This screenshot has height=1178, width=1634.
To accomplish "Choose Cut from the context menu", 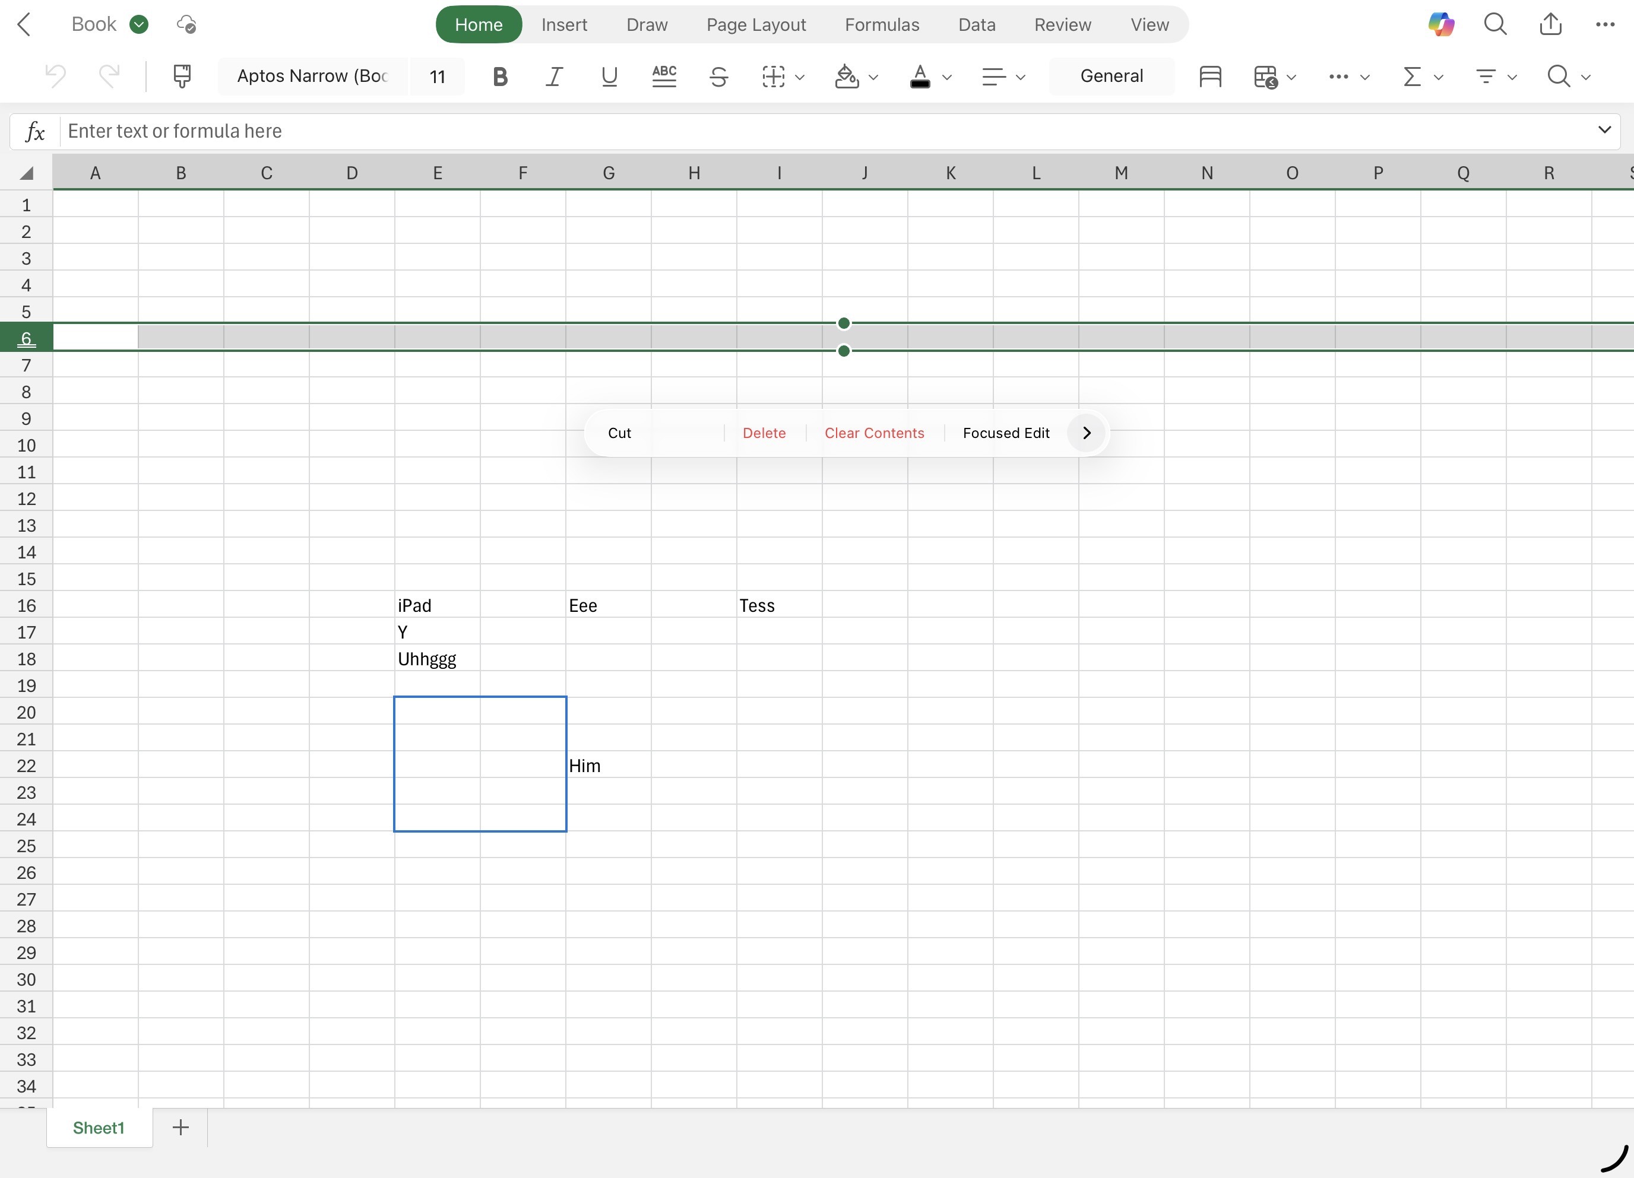I will coord(619,433).
